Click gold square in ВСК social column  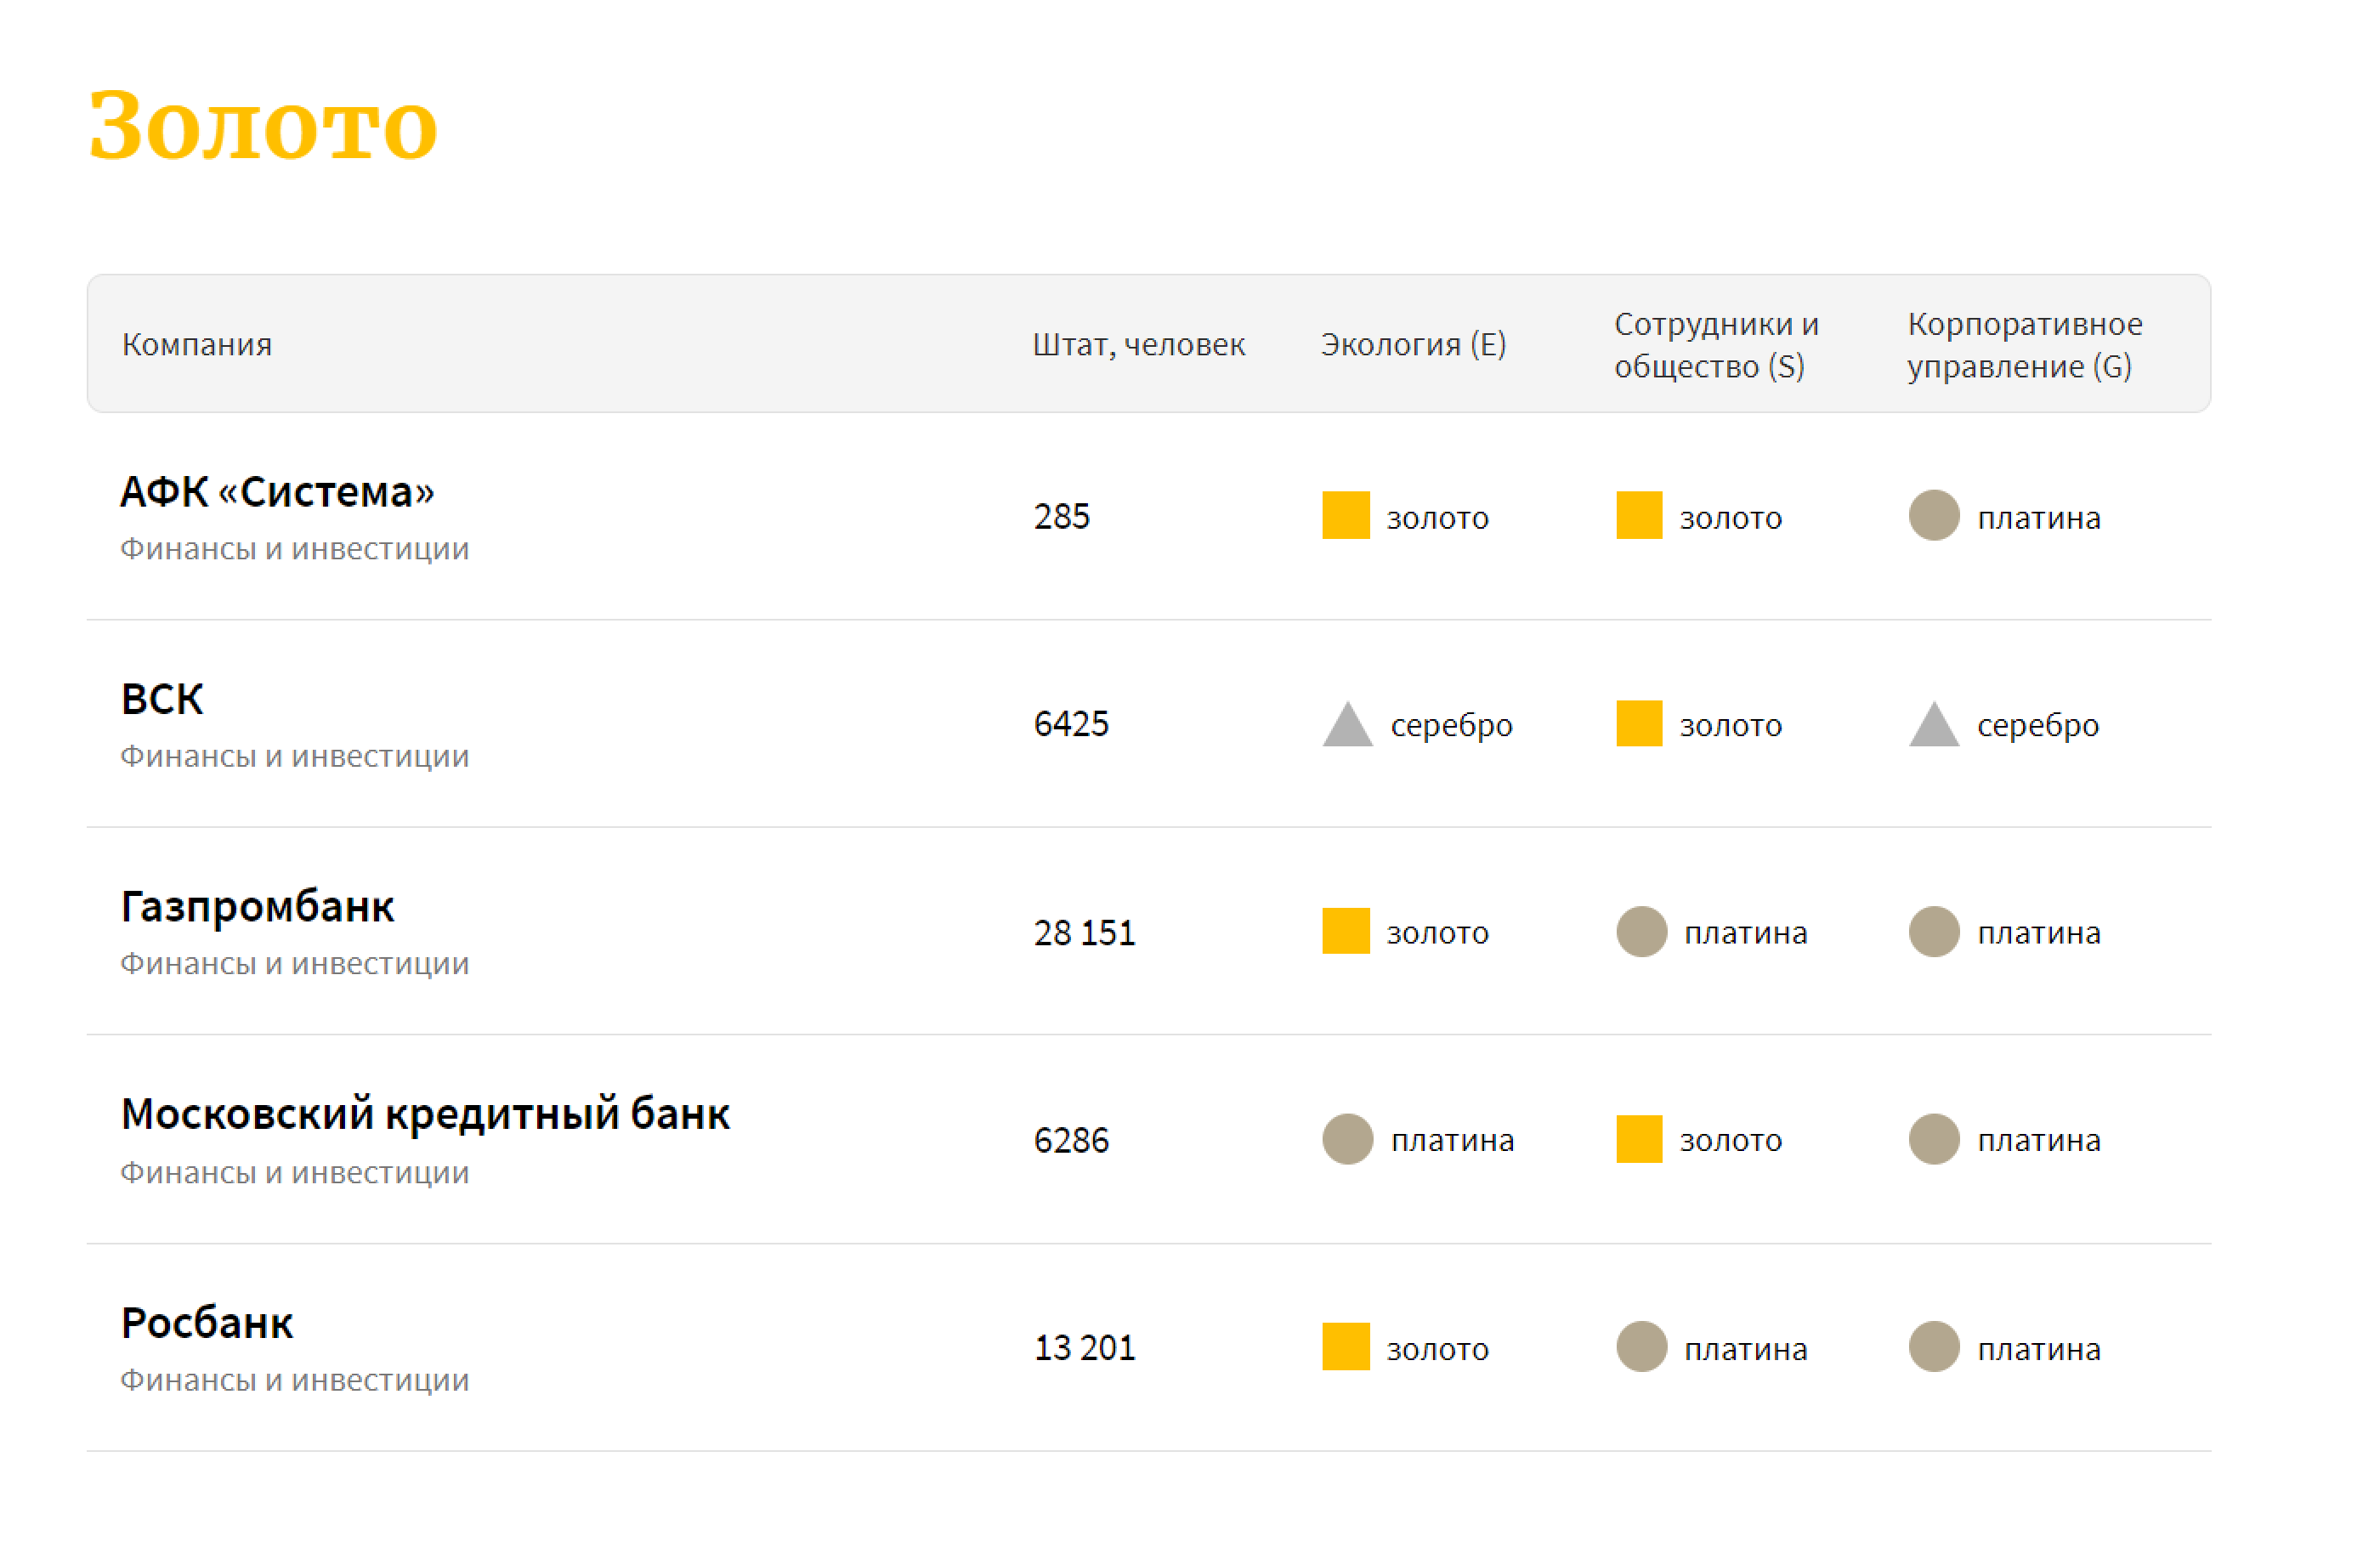tap(1639, 723)
